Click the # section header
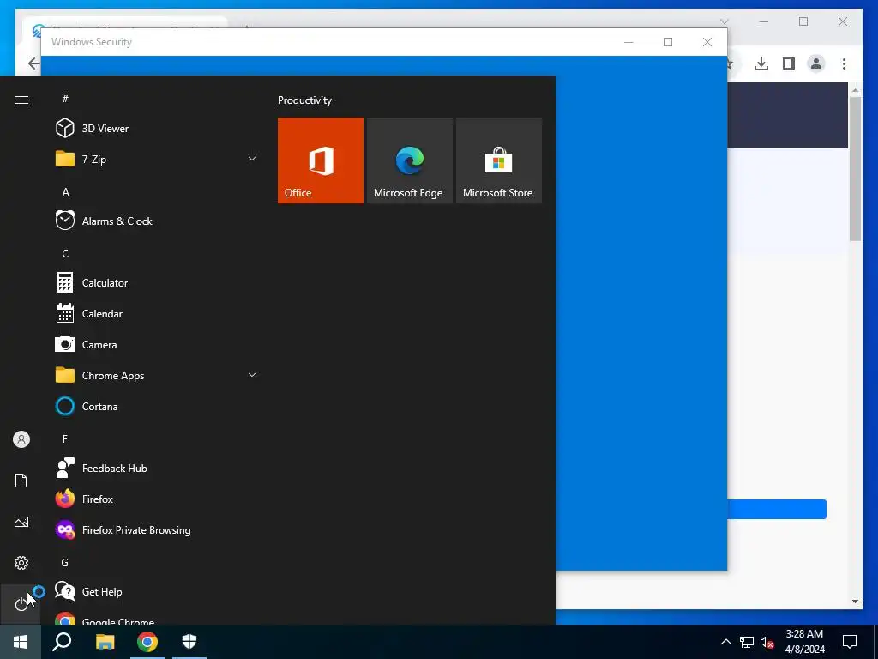 (x=65, y=99)
